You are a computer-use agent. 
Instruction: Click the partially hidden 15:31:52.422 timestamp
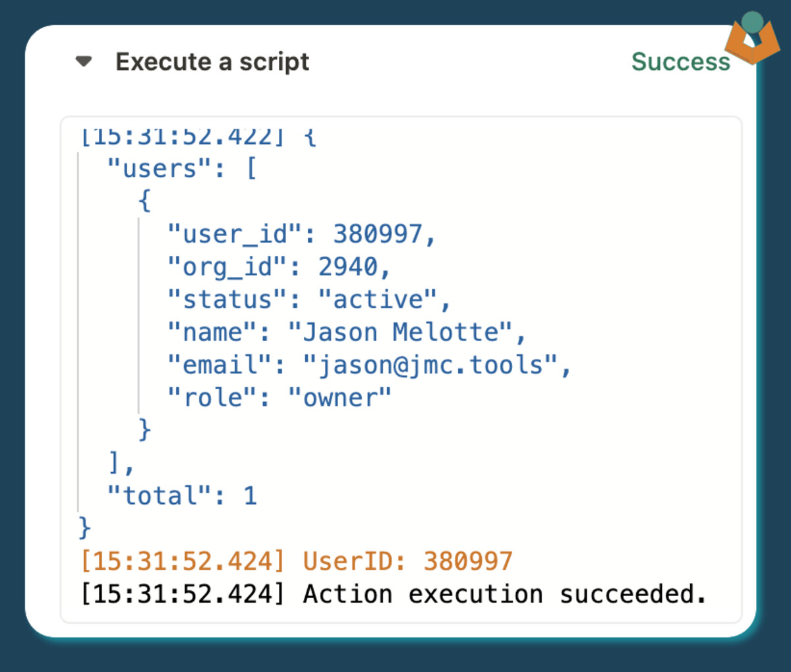pyautogui.click(x=183, y=137)
